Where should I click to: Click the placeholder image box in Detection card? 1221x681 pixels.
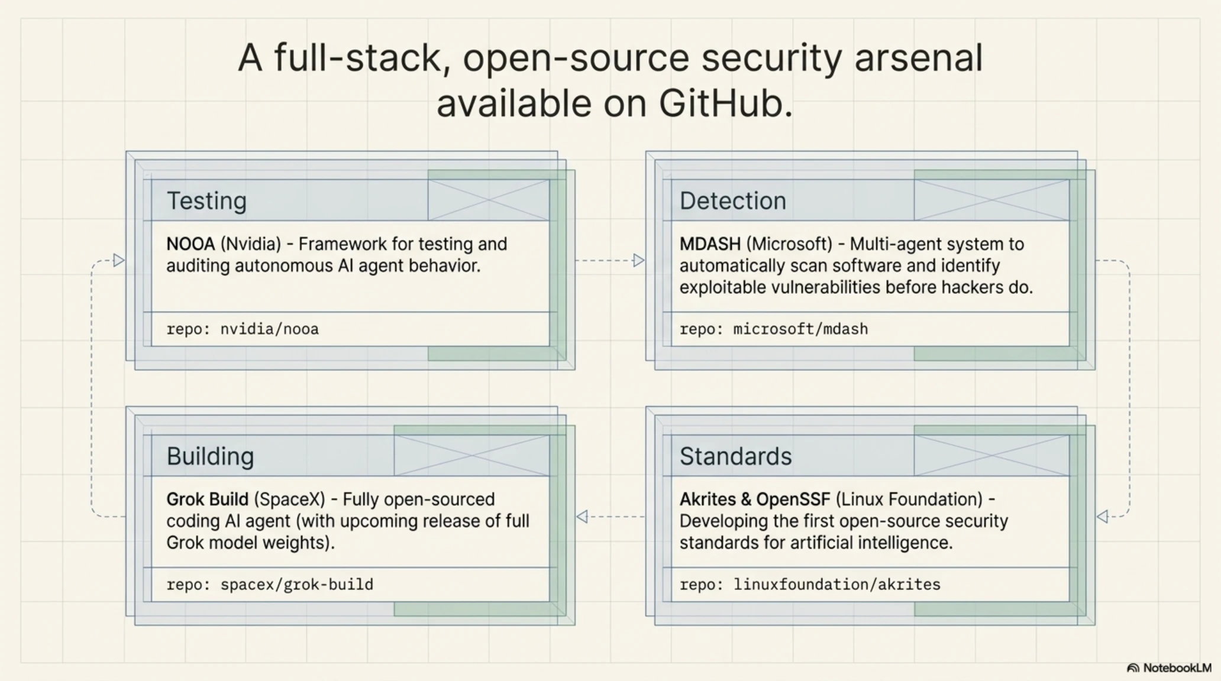point(991,200)
